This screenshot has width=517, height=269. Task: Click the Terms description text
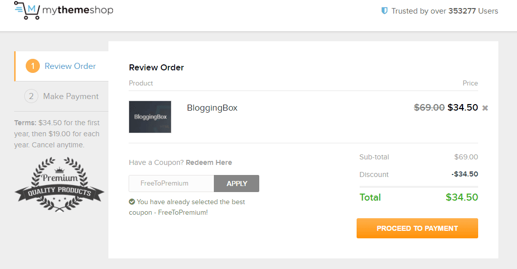[56, 134]
